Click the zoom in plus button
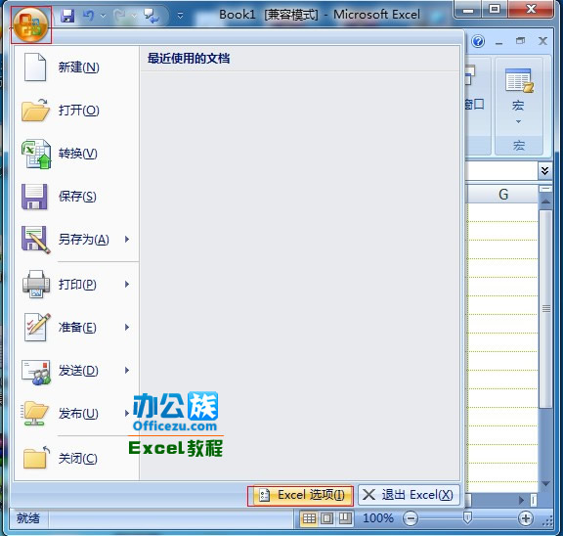Image resolution: width=563 pixels, height=536 pixels. point(525,518)
